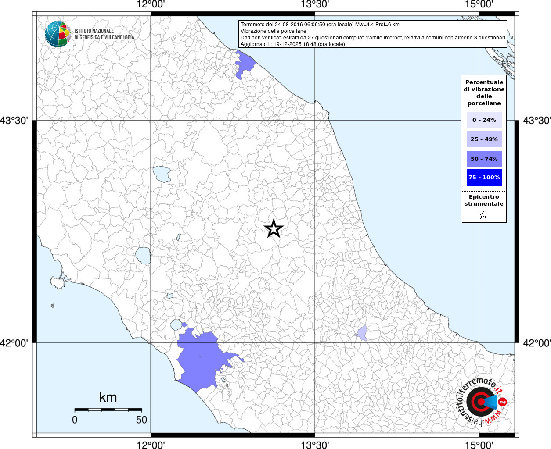Click 'Vibrazione delle porcellane' caption line

[x=274, y=31]
